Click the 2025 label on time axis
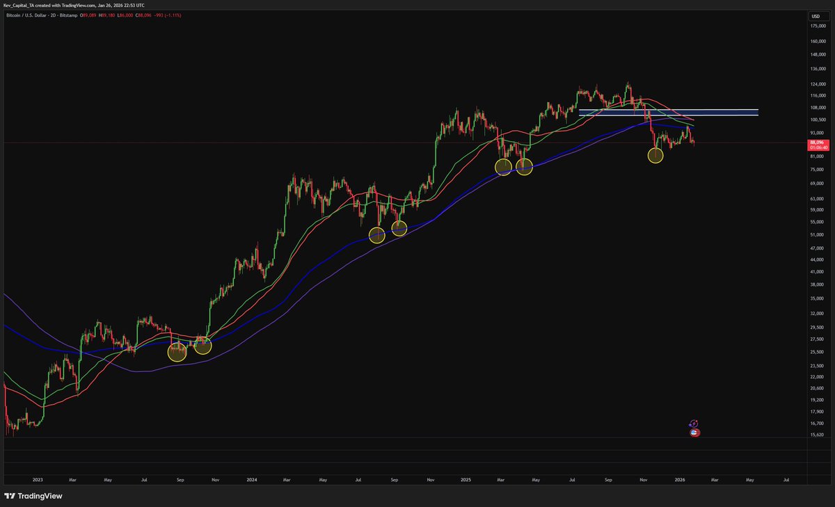 click(x=466, y=479)
